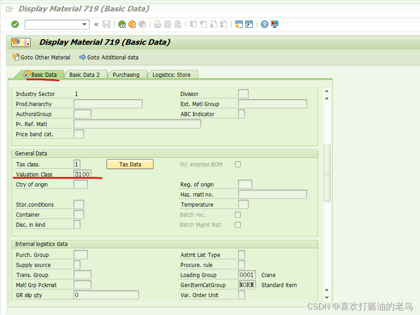Click the Next Page icon

click(213, 24)
